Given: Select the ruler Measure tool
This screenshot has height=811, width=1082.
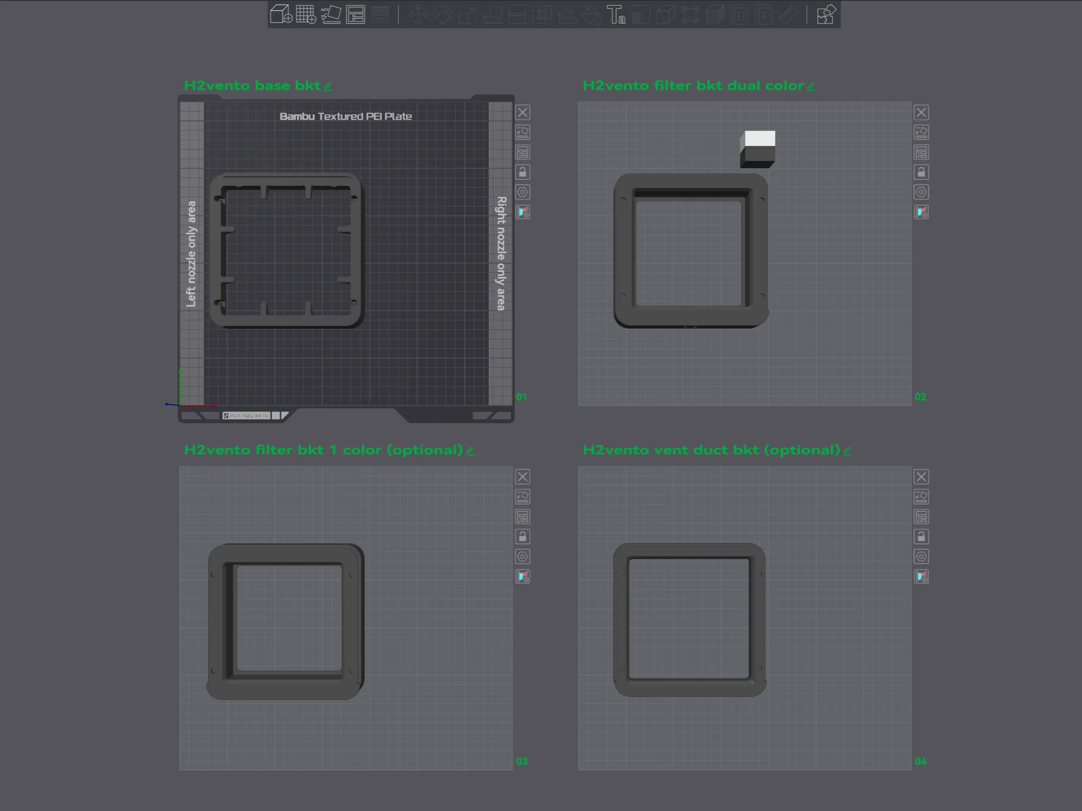Looking at the screenshot, I should click(x=788, y=14).
